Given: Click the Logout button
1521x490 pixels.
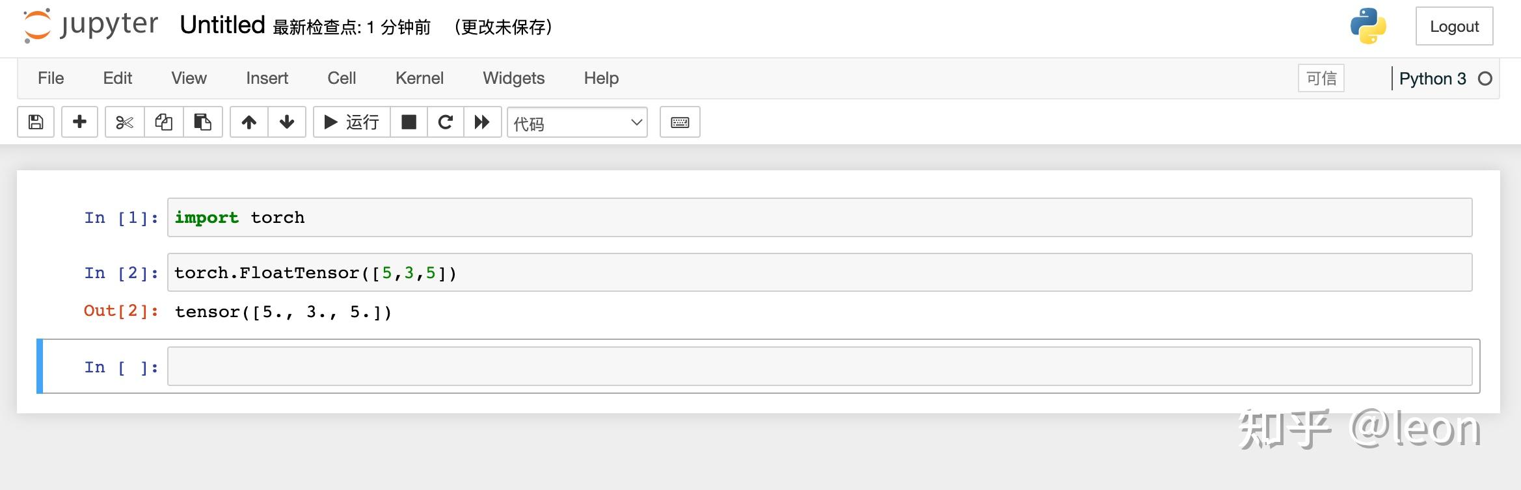Looking at the screenshot, I should (1454, 27).
